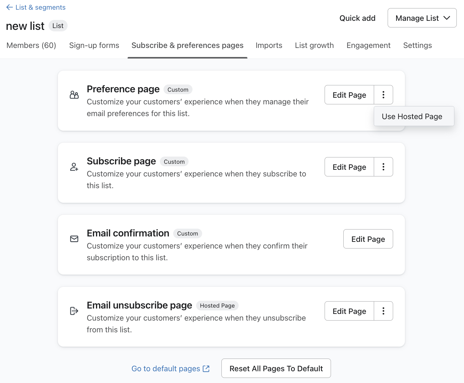Select the Email unsubscribe page exit icon
This screenshot has width=464, height=383.
pyautogui.click(x=74, y=311)
